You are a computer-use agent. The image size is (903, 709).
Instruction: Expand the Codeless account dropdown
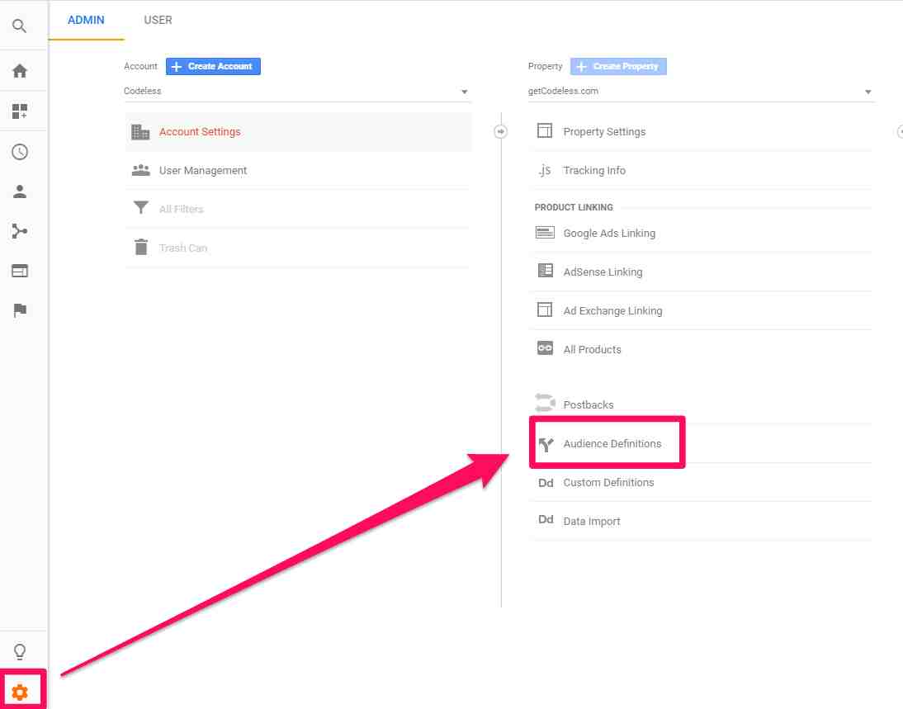coord(297,92)
